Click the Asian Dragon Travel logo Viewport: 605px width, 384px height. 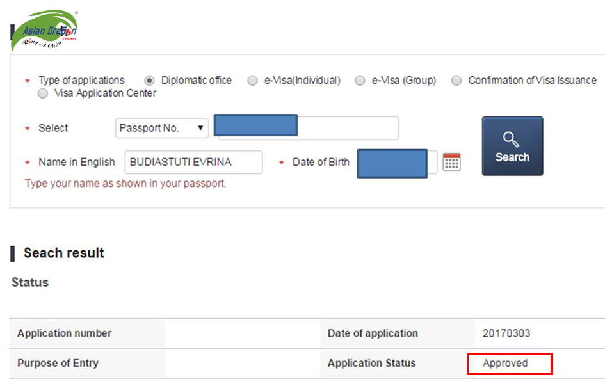(x=44, y=30)
